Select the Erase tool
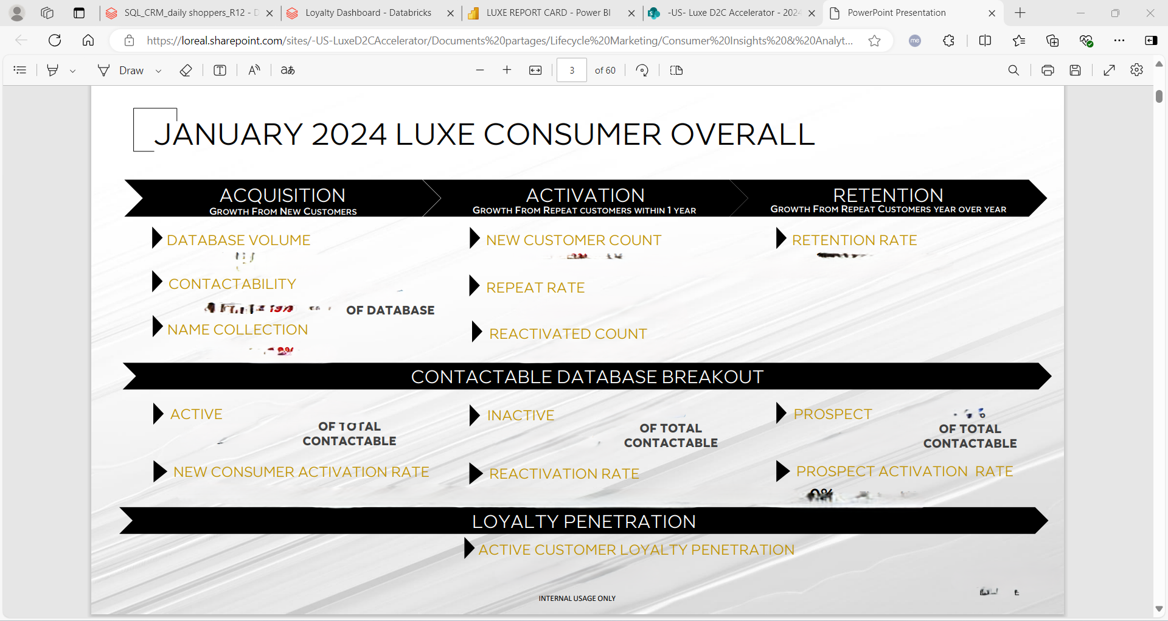1168x621 pixels. (x=186, y=71)
